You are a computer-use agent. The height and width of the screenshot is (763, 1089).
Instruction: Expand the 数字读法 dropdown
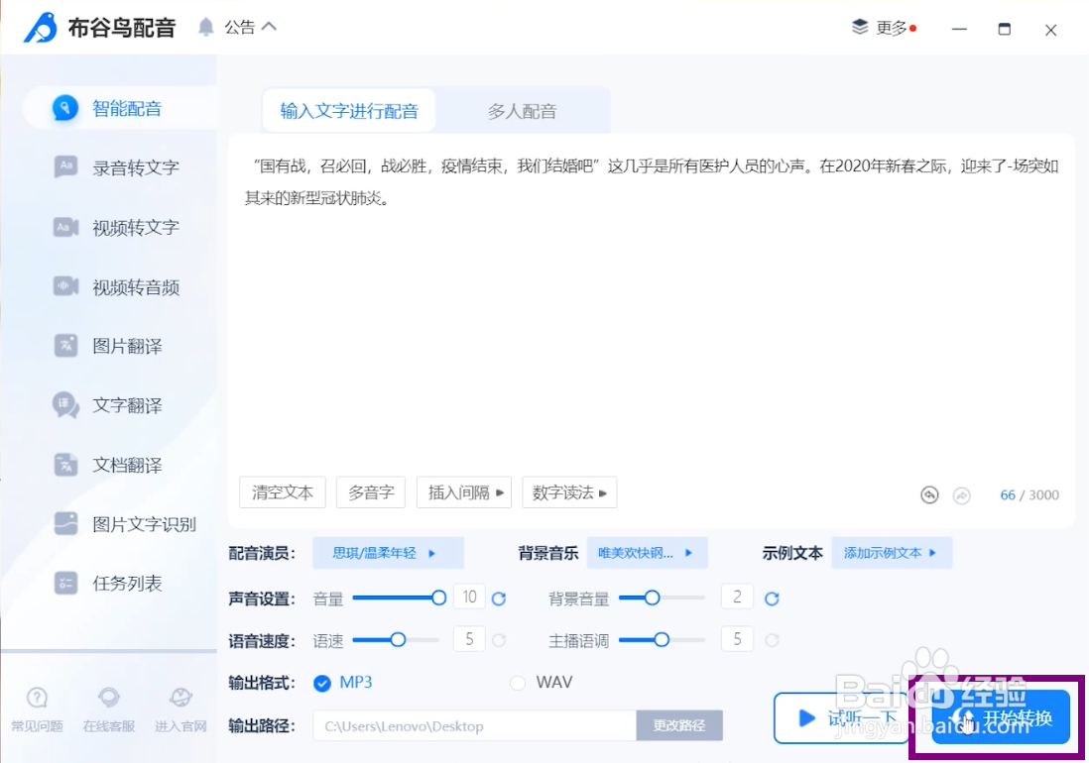tap(569, 492)
